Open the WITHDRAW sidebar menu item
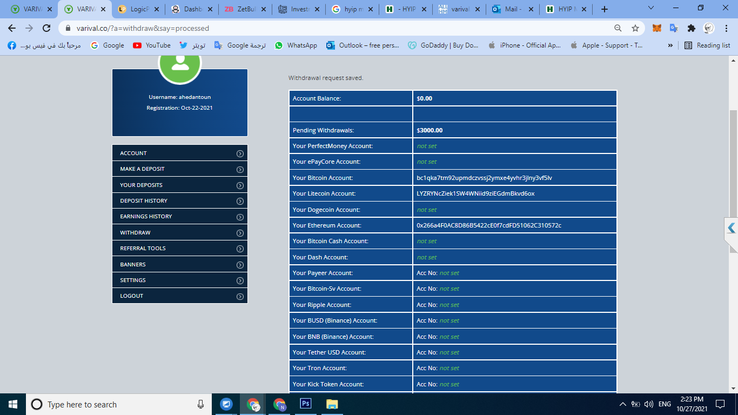Image resolution: width=738 pixels, height=415 pixels. pyautogui.click(x=179, y=232)
